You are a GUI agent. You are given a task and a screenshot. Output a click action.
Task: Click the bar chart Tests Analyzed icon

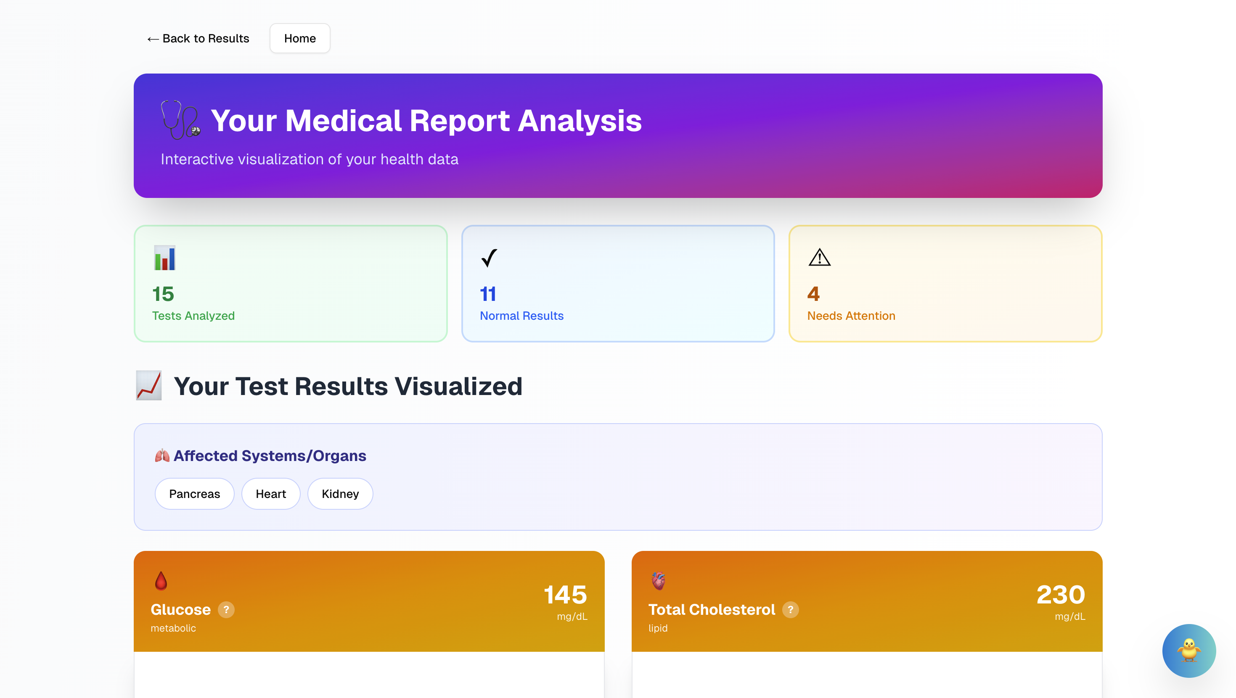pos(164,258)
